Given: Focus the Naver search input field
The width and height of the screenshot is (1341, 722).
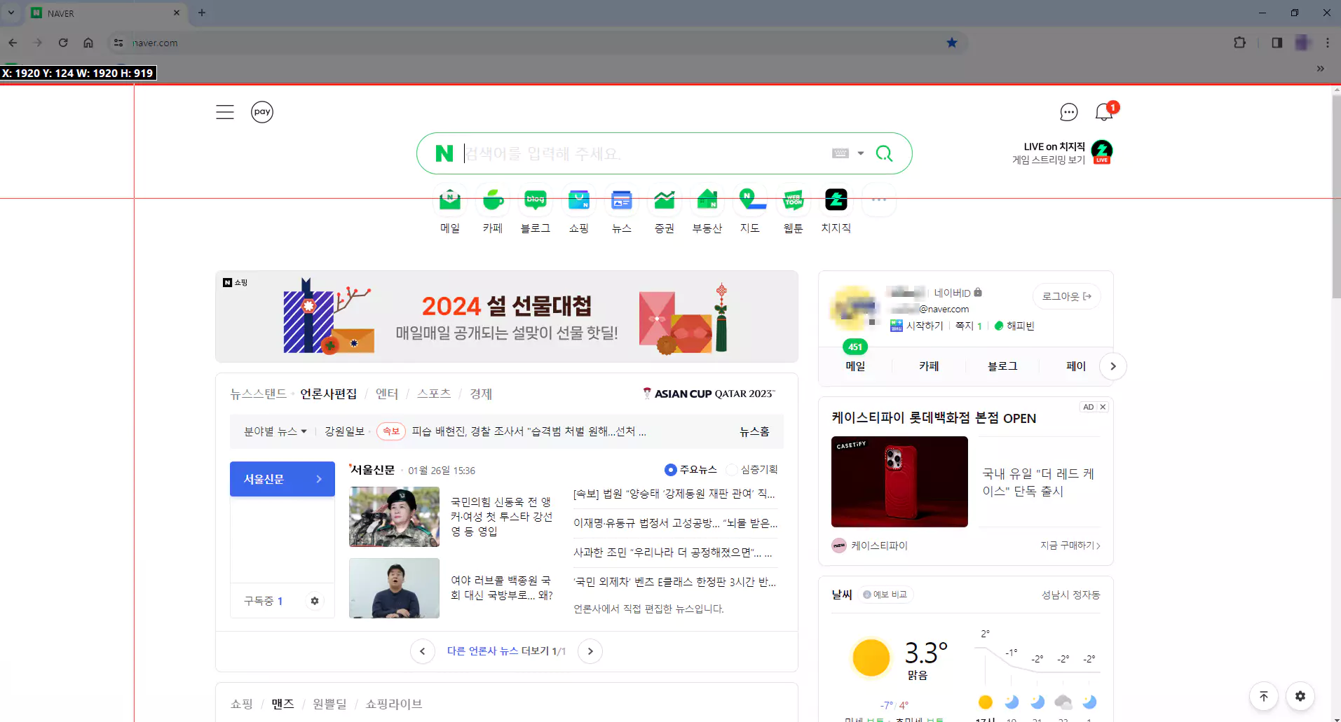Looking at the screenshot, I should [x=645, y=153].
